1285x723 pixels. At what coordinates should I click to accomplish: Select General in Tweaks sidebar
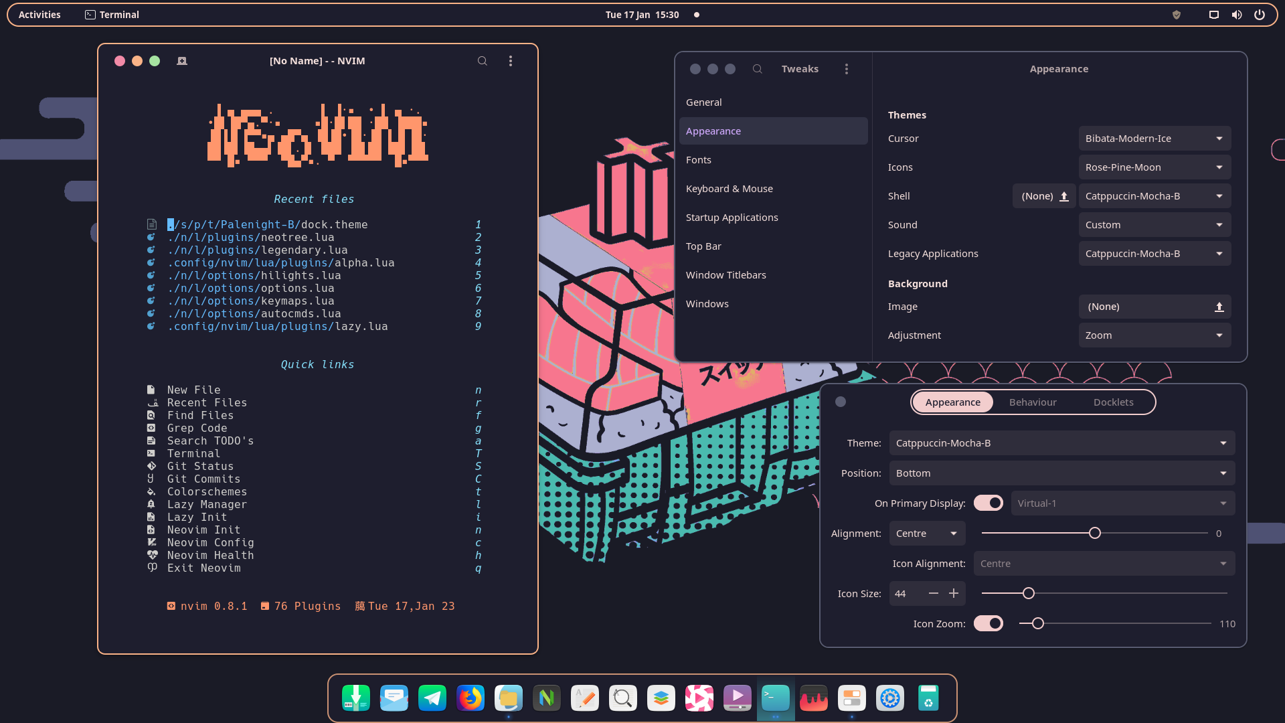pyautogui.click(x=773, y=102)
